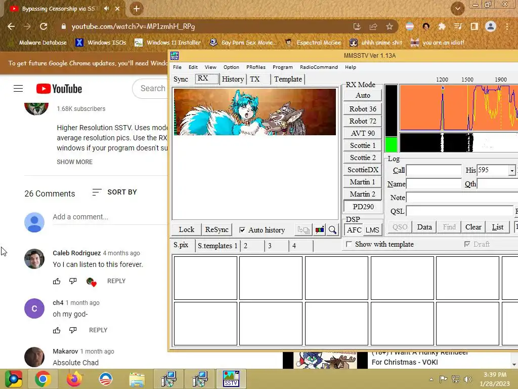Open the MMSSTV app in the taskbar
The height and width of the screenshot is (389, 518).
[231, 379]
